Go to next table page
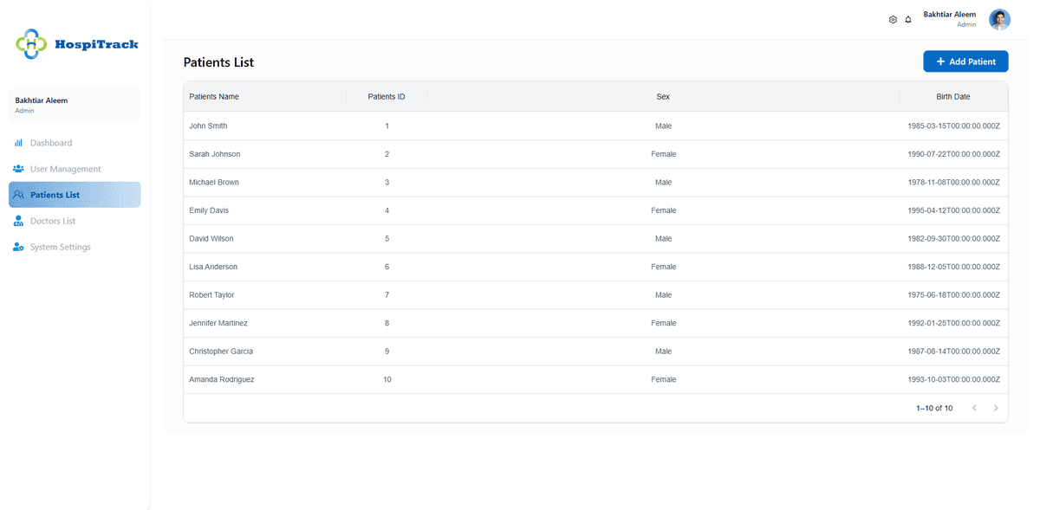This screenshot has width=1040, height=510. click(996, 408)
